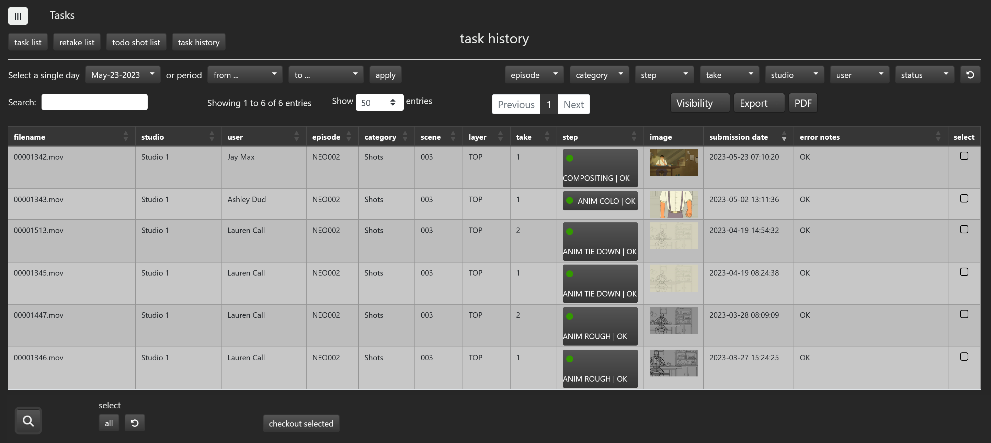Screen dimensions: 991x443
Task: Open the todo shot list tab
Action: (x=136, y=42)
